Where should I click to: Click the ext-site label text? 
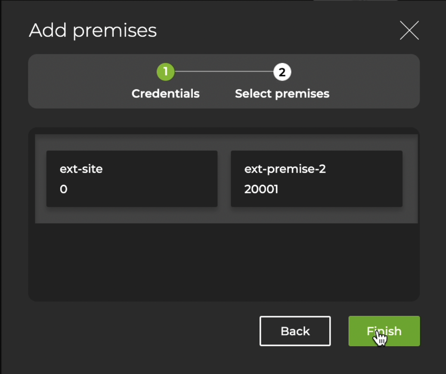(81, 169)
